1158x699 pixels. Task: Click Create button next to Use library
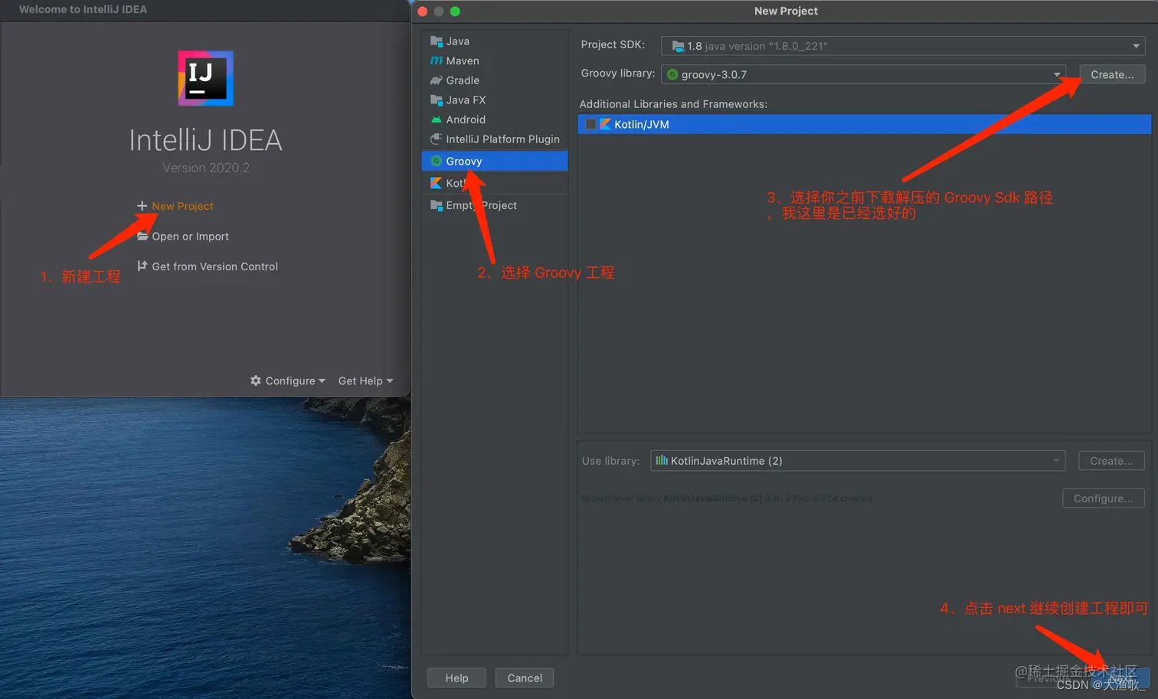tap(1111, 460)
